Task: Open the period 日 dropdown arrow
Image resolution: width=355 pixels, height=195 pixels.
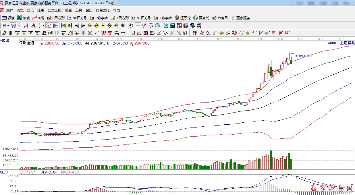Action: point(8,26)
